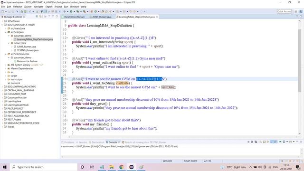
Task: Toggle Word Wrap in Console toolbar
Action: tap(268, 142)
